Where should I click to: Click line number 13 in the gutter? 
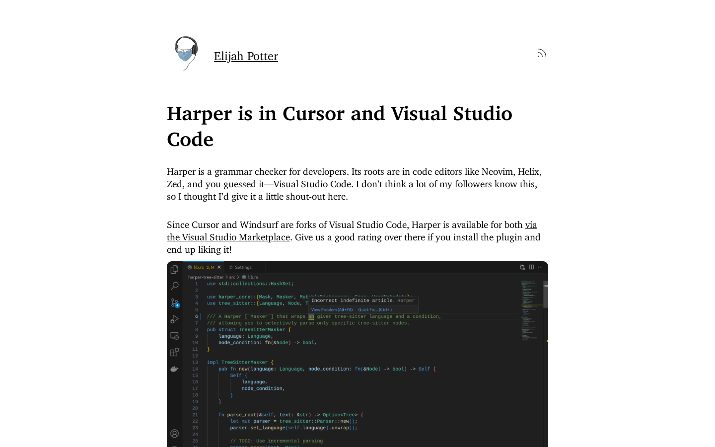tap(195, 362)
